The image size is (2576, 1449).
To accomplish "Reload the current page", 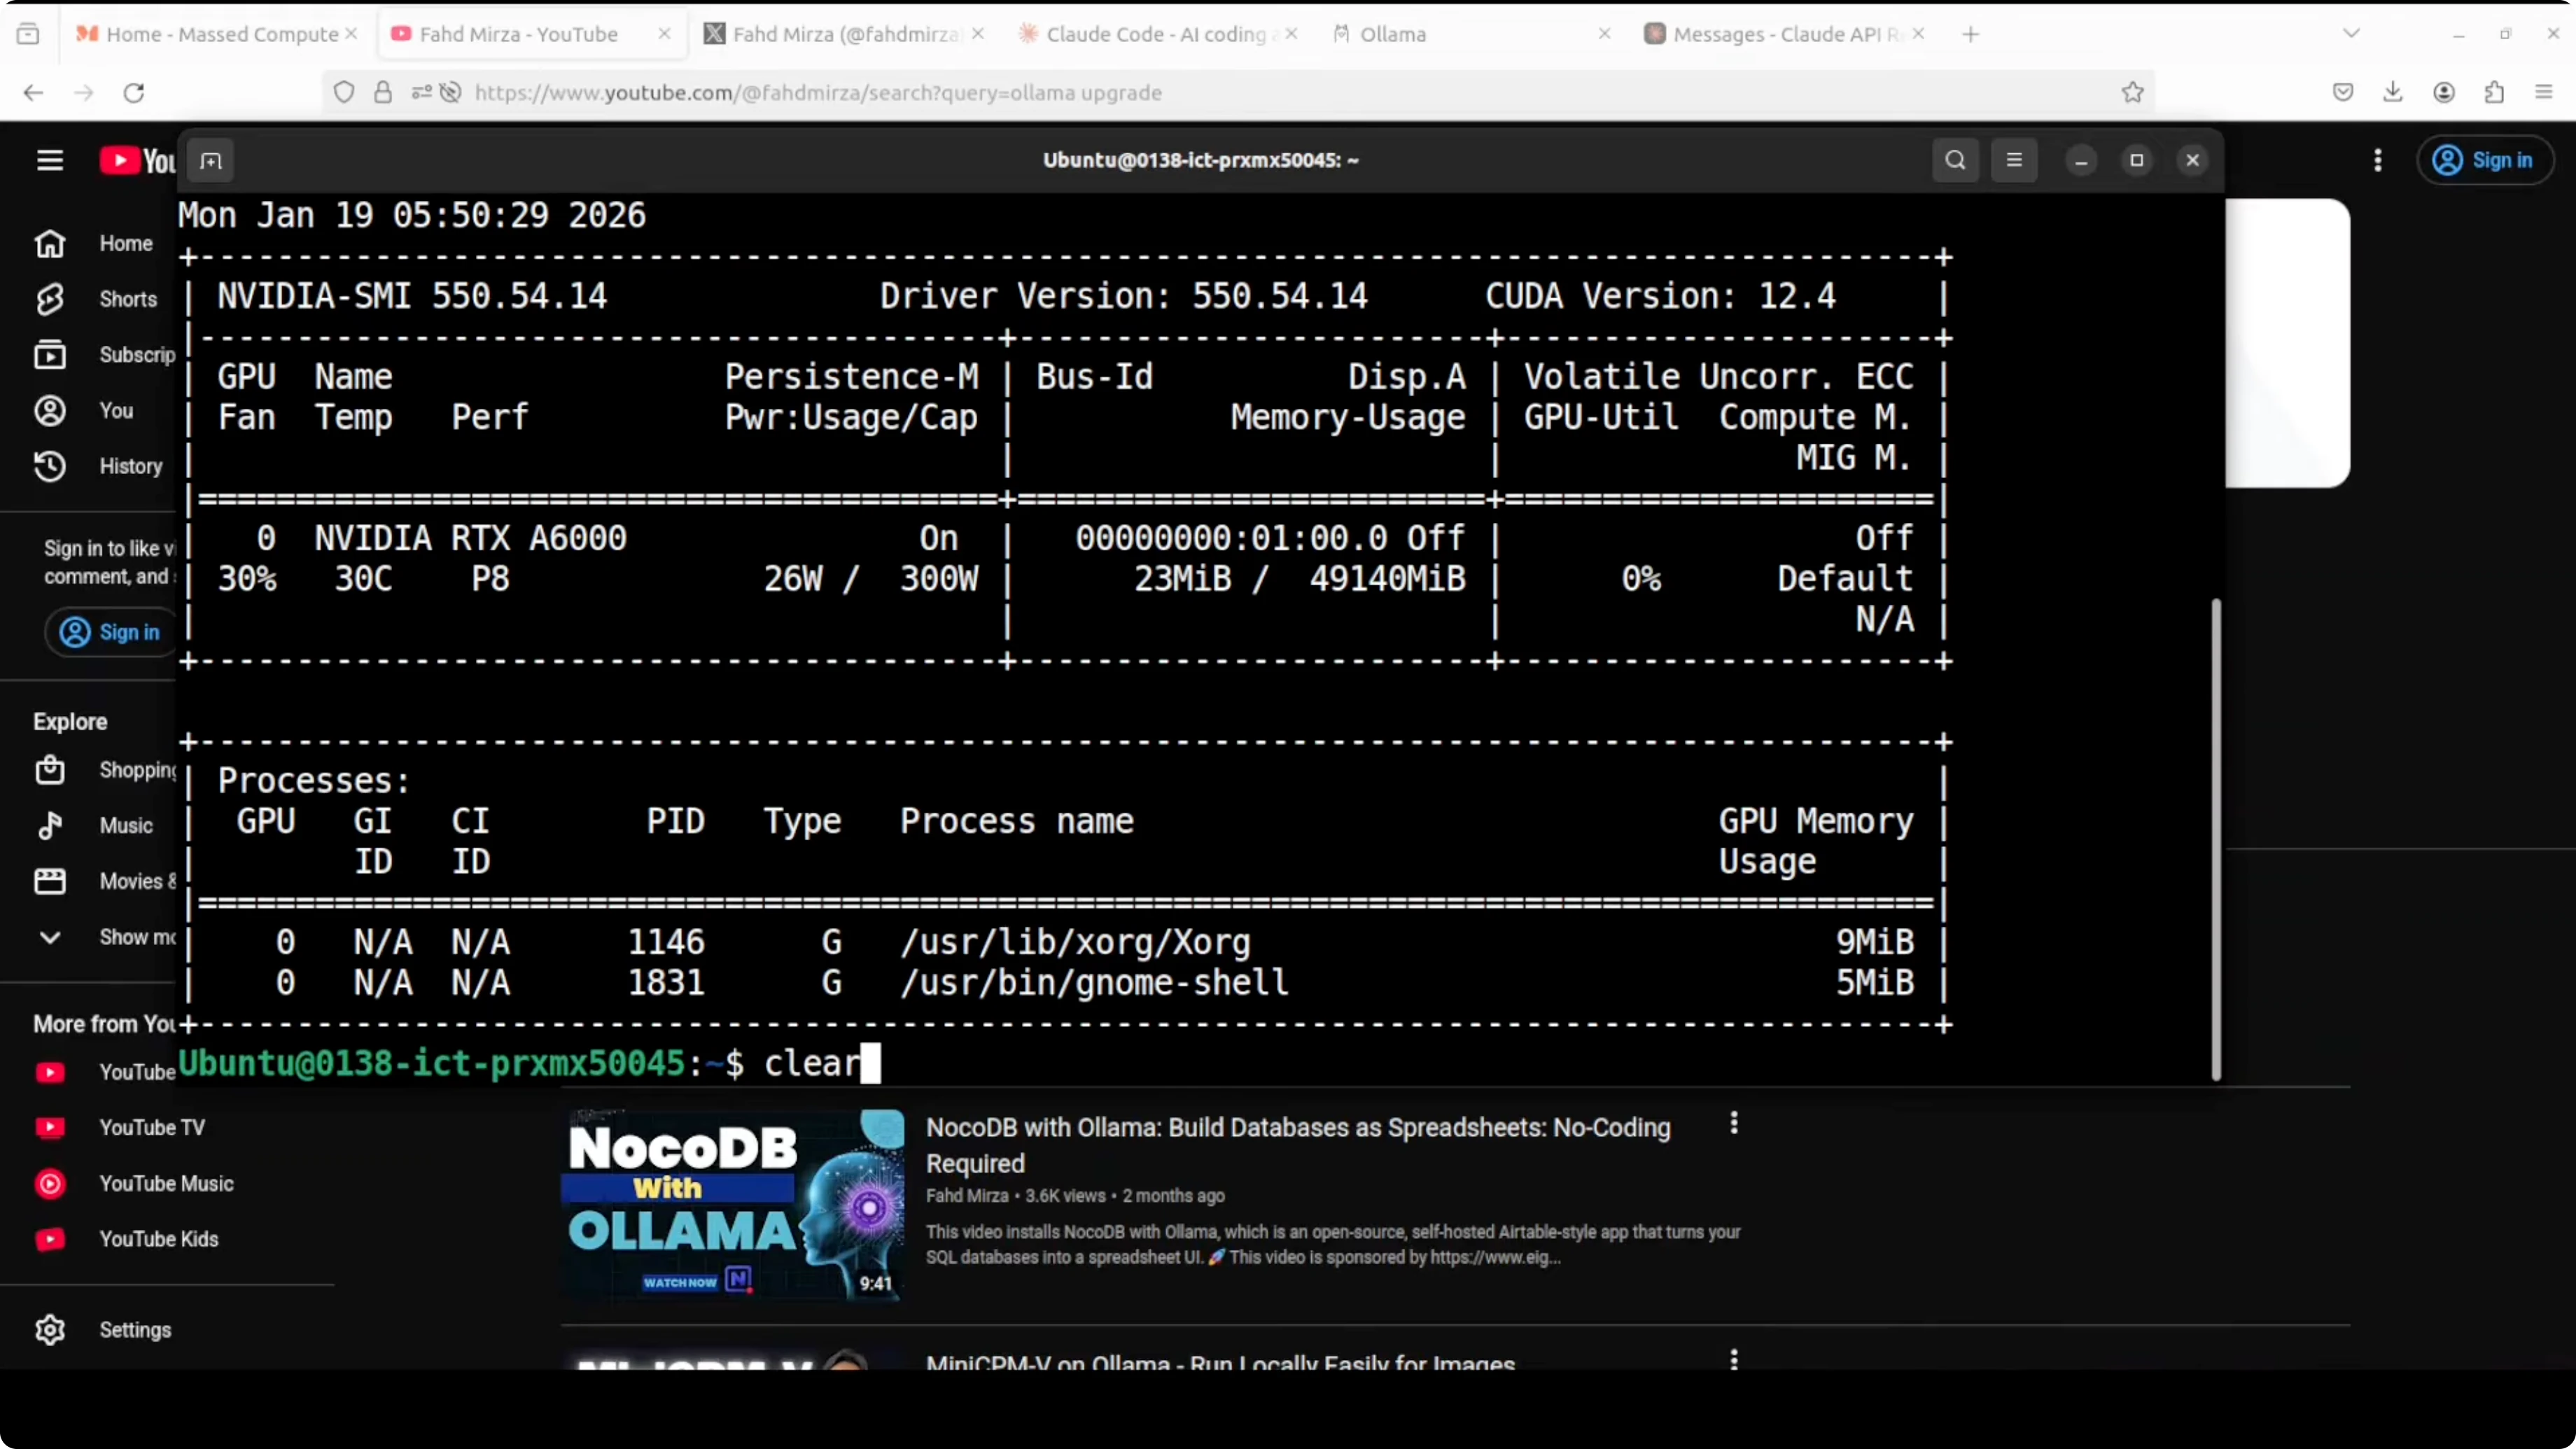I will [x=134, y=93].
